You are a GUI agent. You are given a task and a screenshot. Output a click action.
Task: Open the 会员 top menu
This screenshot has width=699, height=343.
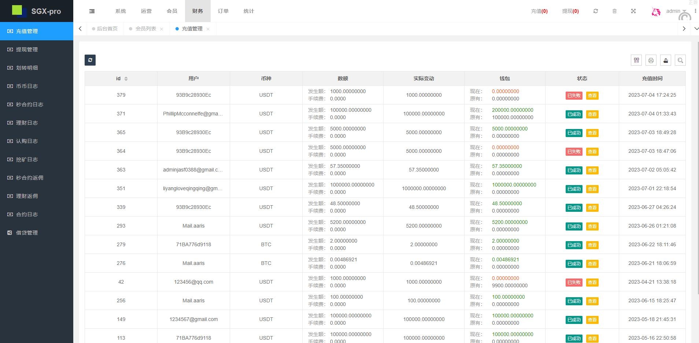172,11
